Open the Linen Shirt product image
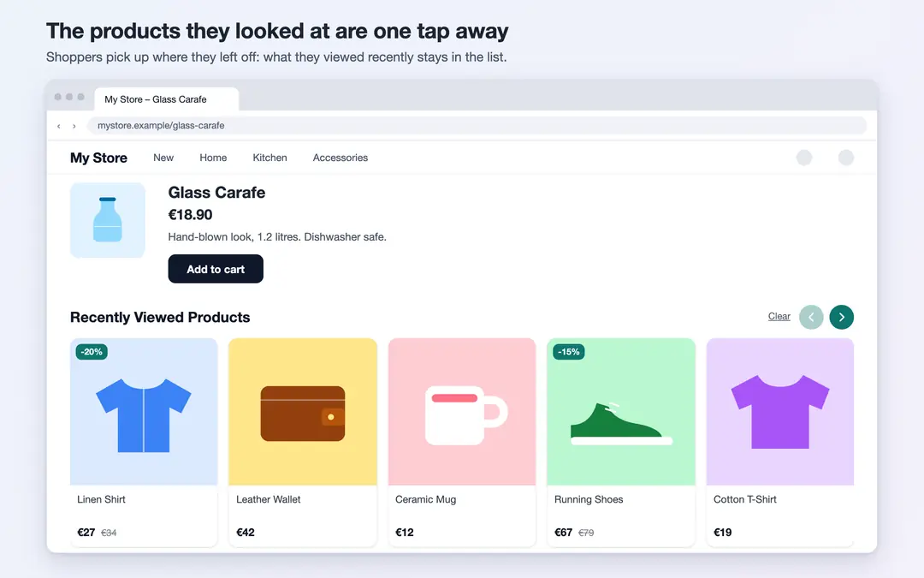924x578 pixels. pyautogui.click(x=144, y=412)
